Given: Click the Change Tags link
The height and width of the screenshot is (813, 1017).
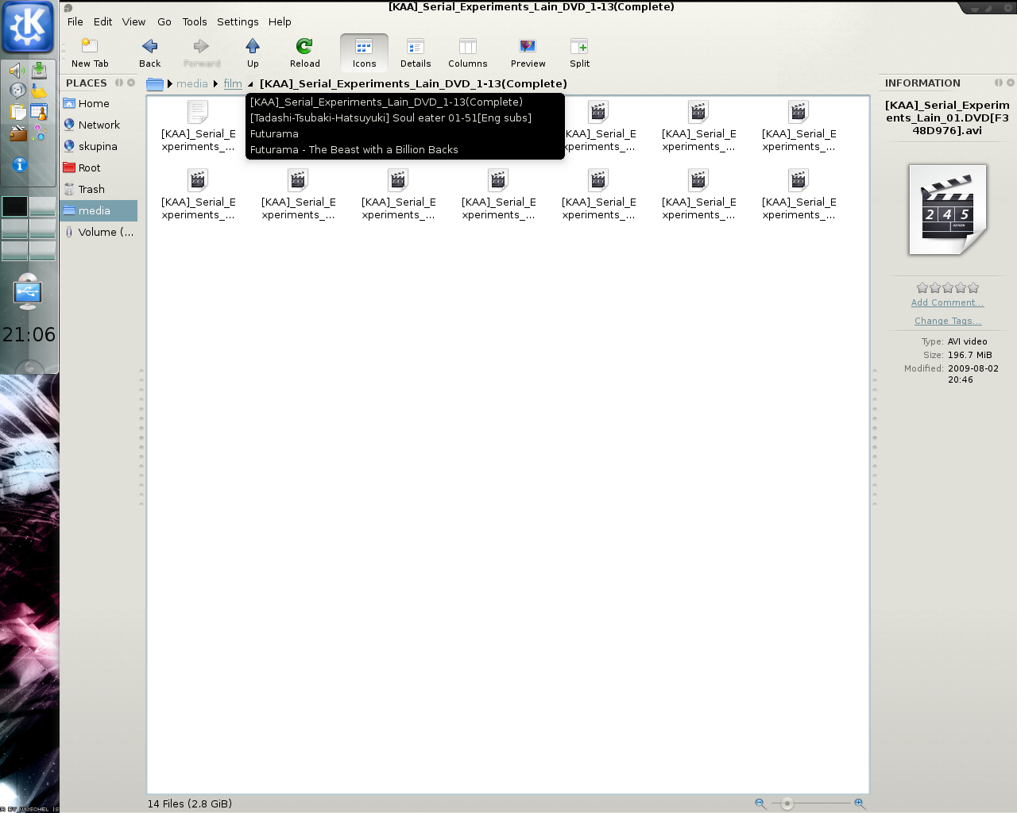Looking at the screenshot, I should click(948, 321).
